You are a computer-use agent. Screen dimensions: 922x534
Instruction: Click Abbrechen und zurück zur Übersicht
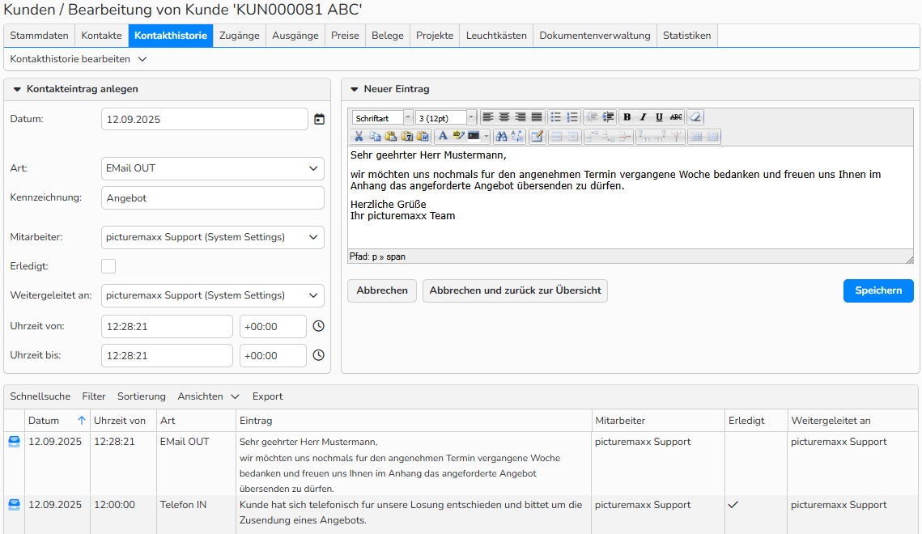[x=515, y=290]
